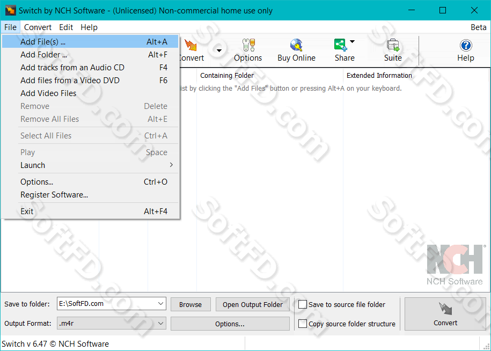Tick Copy source folder structure checkbox
Screen dimensions: 491x351
pos(303,324)
